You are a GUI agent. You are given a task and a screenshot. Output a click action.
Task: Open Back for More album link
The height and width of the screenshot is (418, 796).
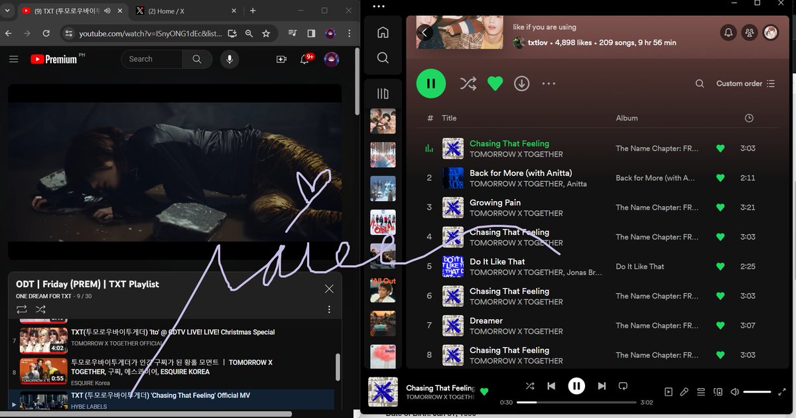(x=655, y=178)
